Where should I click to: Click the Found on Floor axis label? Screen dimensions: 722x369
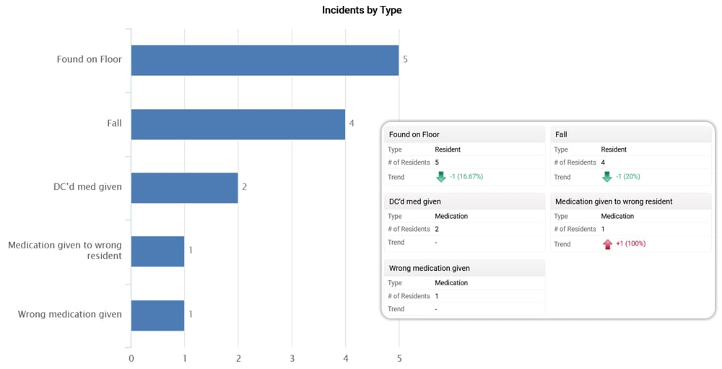pos(89,59)
